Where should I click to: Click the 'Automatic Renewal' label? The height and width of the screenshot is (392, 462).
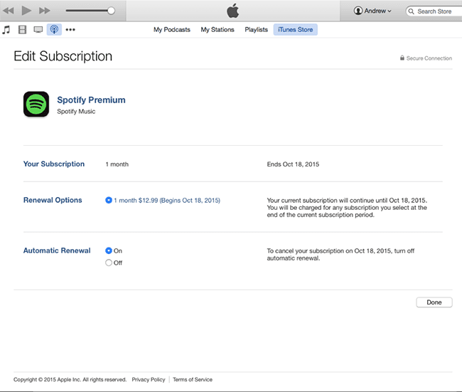(57, 250)
